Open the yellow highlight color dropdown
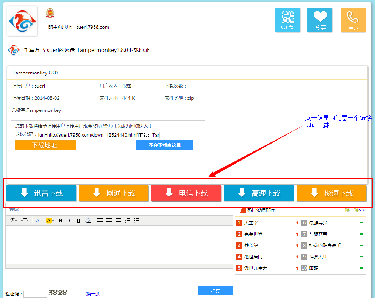Screen dimensions: 375x298 click(x=50, y=221)
